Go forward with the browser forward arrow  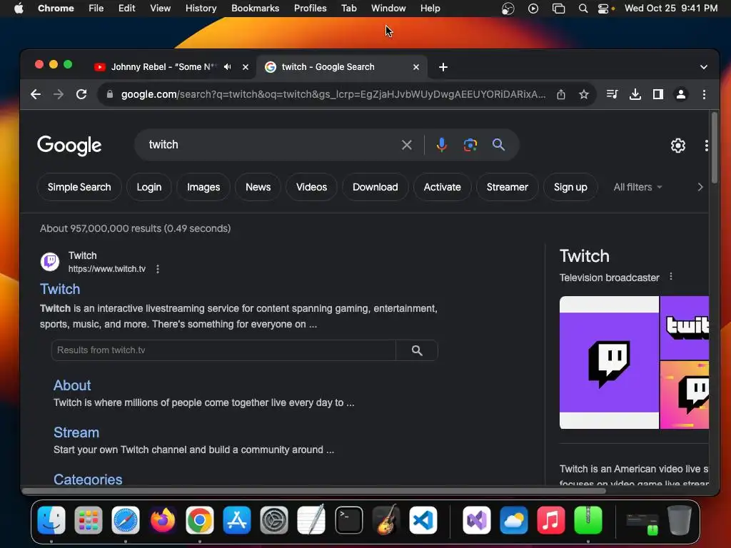coord(59,95)
